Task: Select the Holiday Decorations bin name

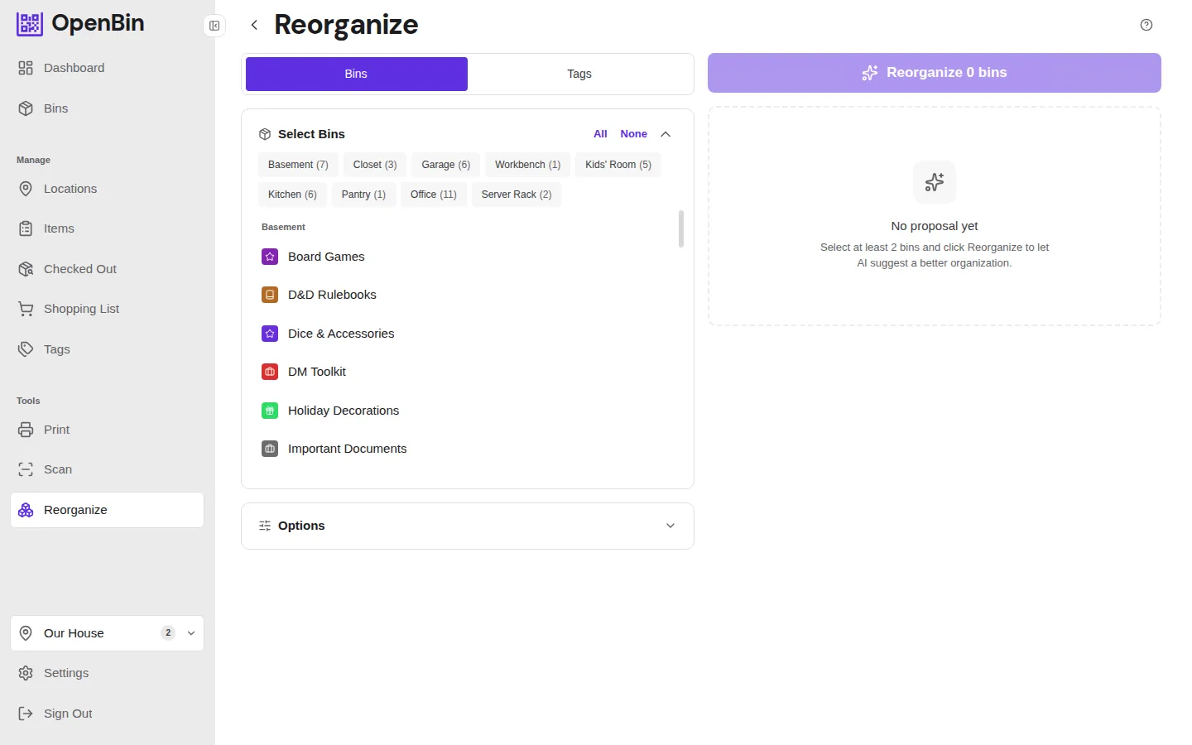Action: [x=344, y=411]
